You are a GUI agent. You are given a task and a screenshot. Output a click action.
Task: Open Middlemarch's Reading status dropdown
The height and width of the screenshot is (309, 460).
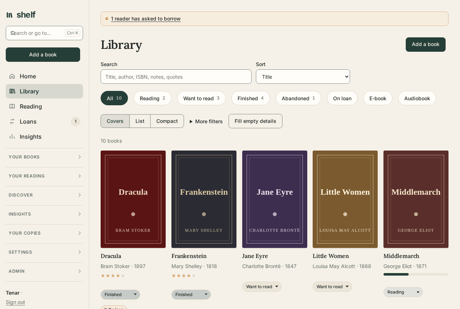403,292
